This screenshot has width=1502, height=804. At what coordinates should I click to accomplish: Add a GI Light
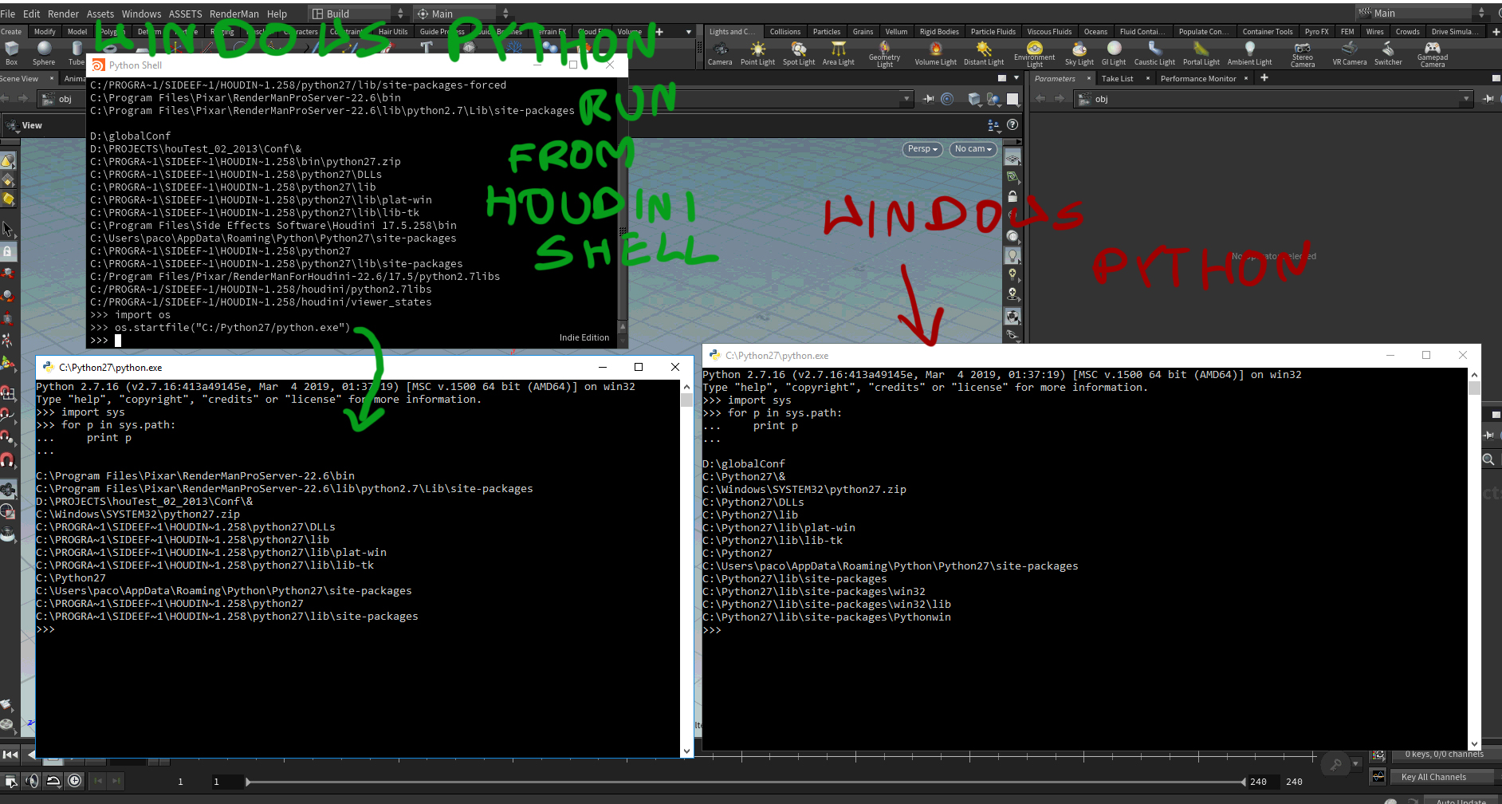tap(1114, 53)
